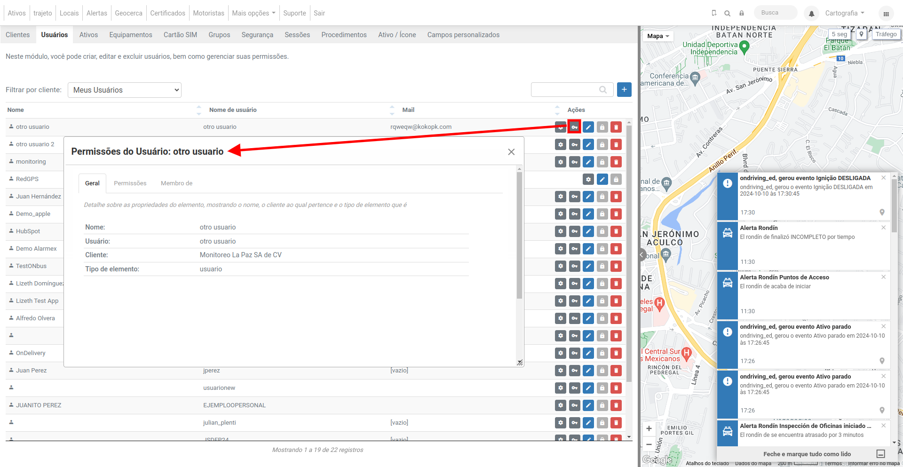Open the Membro de tab
Image resolution: width=903 pixels, height=467 pixels.
176,183
